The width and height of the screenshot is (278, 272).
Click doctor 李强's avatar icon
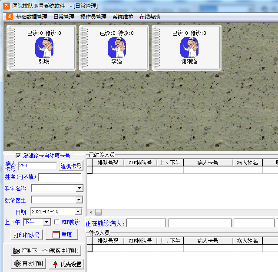click(x=116, y=47)
